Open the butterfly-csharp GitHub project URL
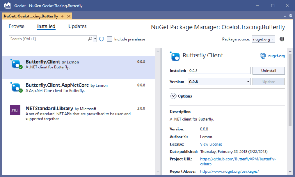Screen dimensions: 295x177 click(238, 161)
